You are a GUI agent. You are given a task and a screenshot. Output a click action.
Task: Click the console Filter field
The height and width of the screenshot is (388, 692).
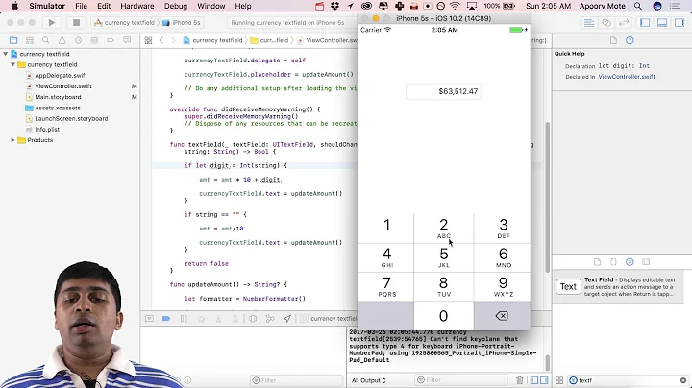[x=460, y=380]
